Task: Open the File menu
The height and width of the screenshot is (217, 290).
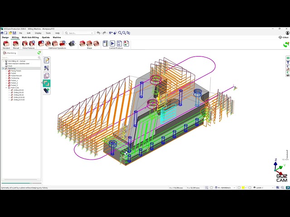Action: pyautogui.click(x=20, y=33)
